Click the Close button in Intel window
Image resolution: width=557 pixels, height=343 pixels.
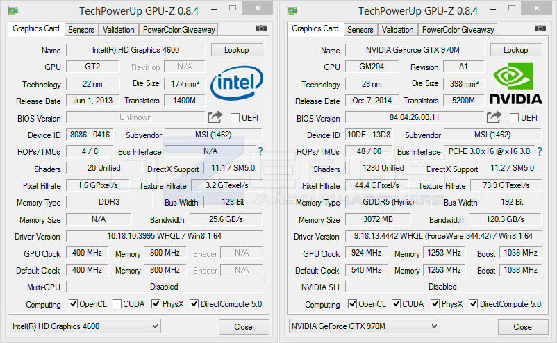[x=244, y=326]
